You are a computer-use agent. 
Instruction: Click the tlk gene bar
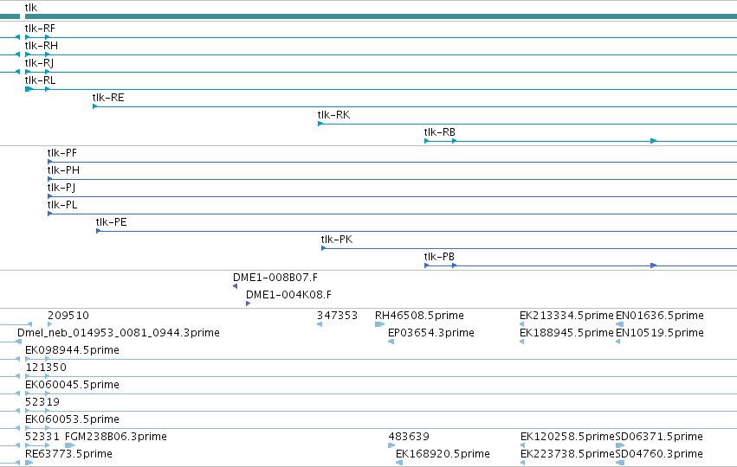(x=381, y=17)
